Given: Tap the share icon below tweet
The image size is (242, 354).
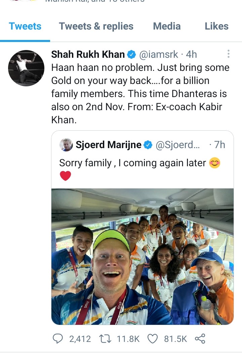Looking at the screenshot, I should [x=200, y=339].
